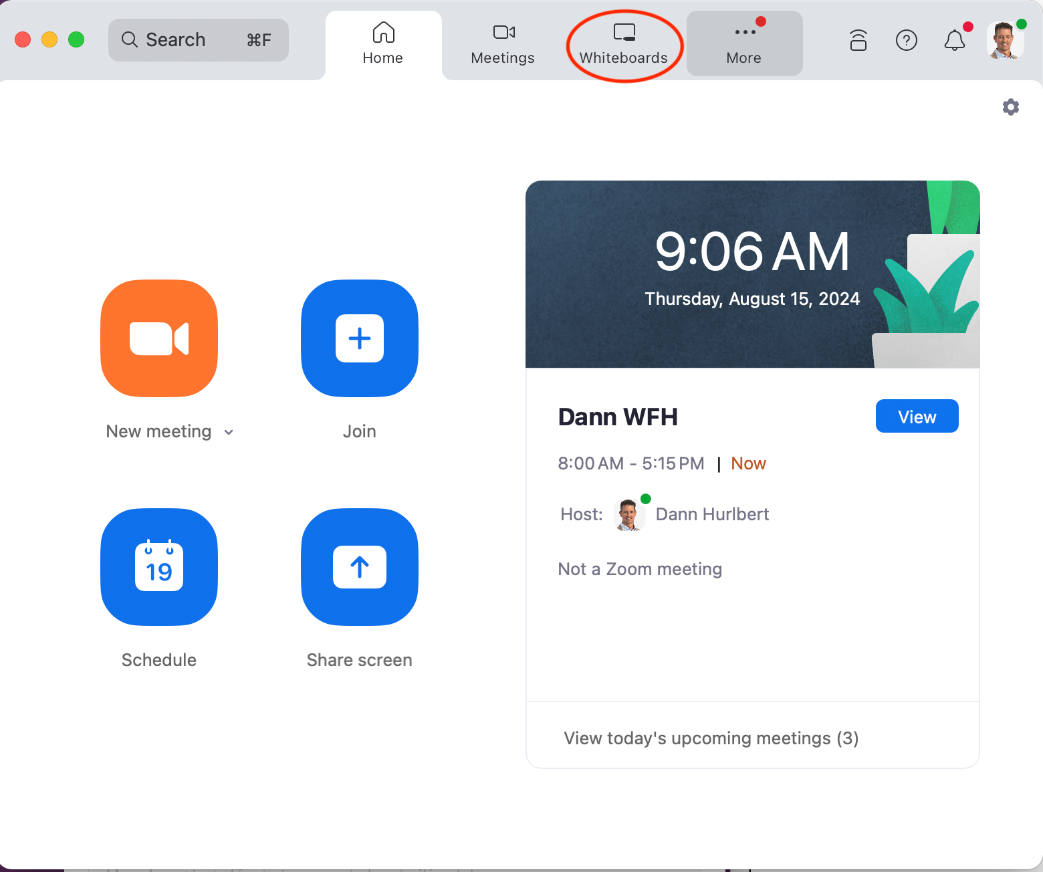Click the host name Dann Hurlbert
1043x872 pixels.
pyautogui.click(x=713, y=514)
